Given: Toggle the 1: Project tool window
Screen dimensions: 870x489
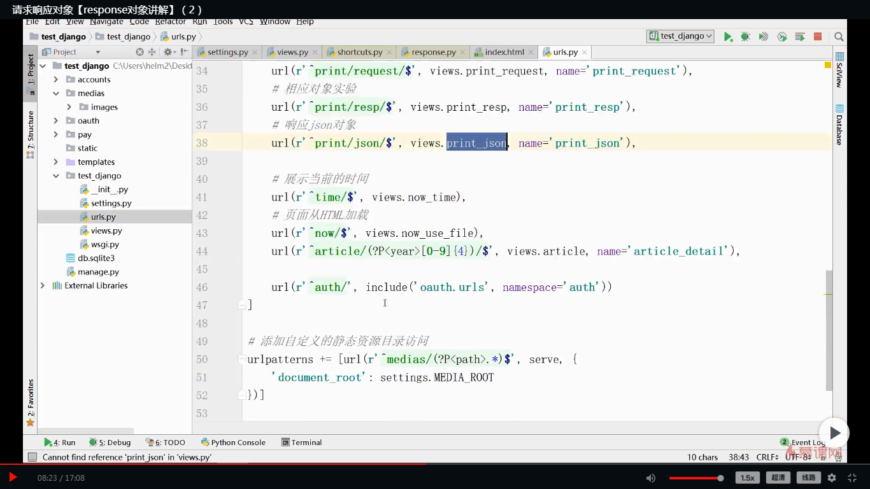Looking at the screenshot, I should tap(30, 70).
